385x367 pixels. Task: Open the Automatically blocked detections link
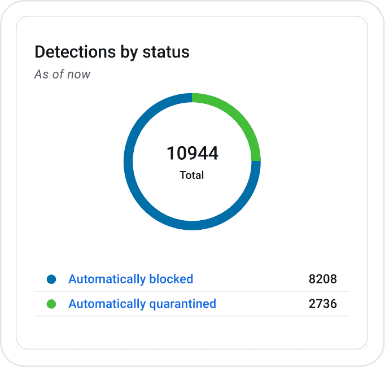130,279
